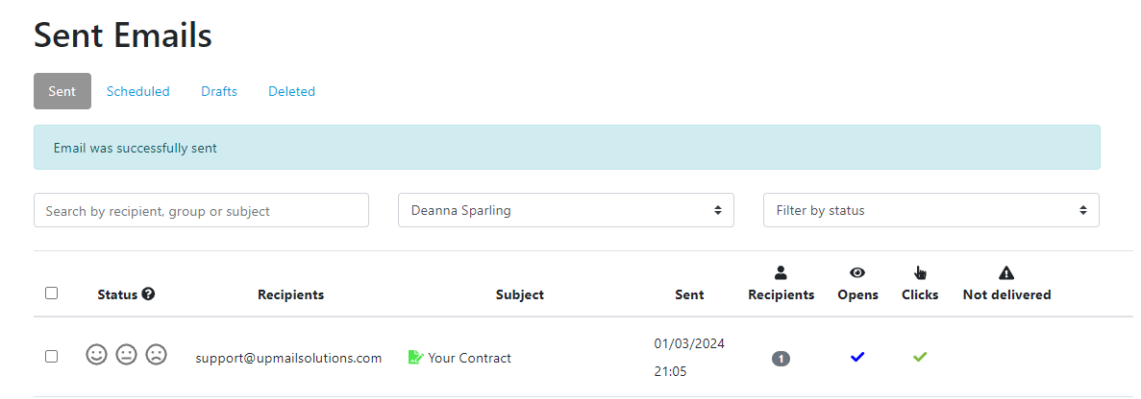Open the Drafts tab
1141x399 pixels.
click(219, 91)
